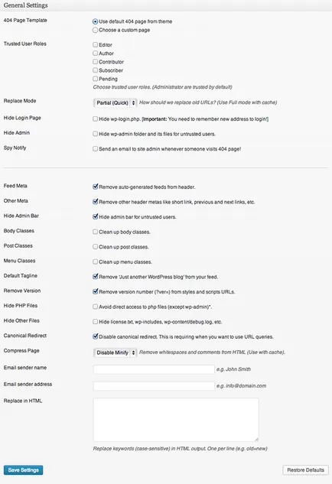The image size is (332, 484).
Task: Uncheck Hide admin bar for untrusted users
Action: [95, 216]
